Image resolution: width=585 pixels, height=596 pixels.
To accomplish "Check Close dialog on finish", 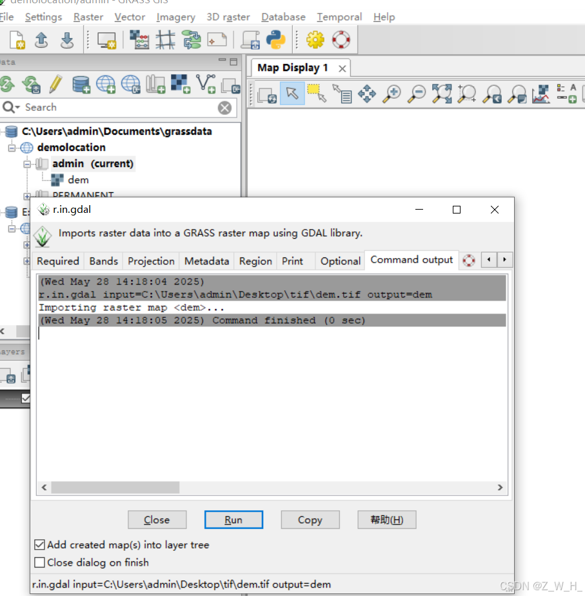I will (39, 562).
